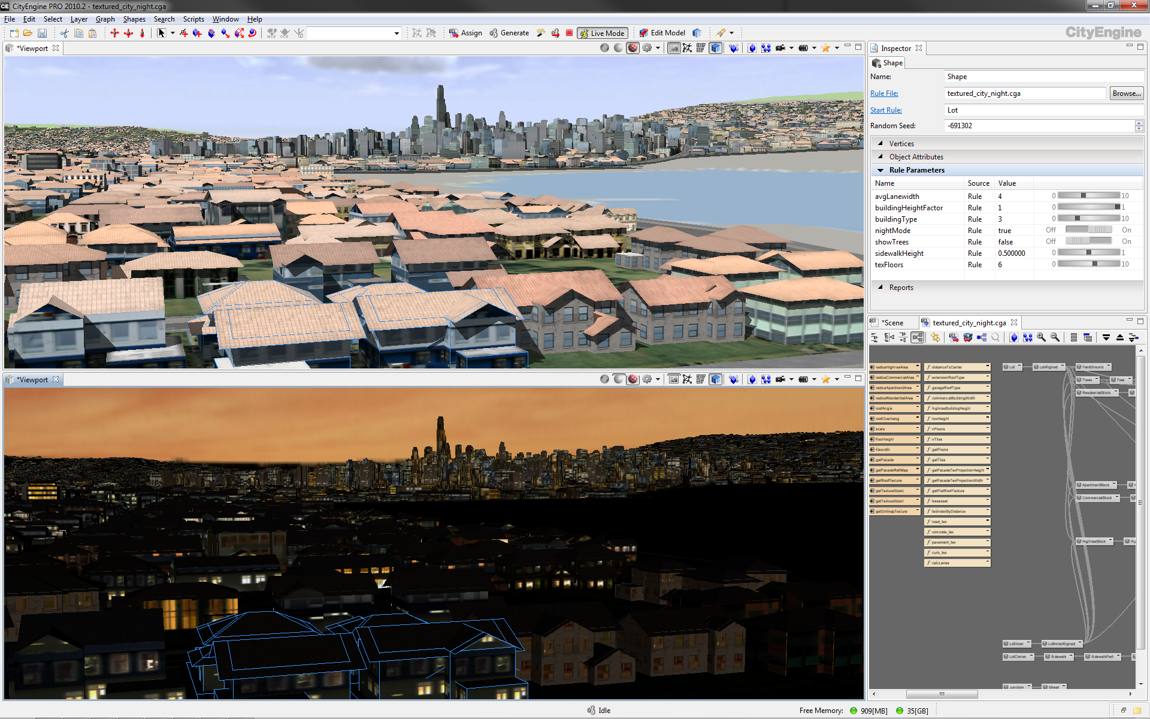Click the red stop generation icon
The height and width of the screenshot is (719, 1150).
tap(569, 33)
